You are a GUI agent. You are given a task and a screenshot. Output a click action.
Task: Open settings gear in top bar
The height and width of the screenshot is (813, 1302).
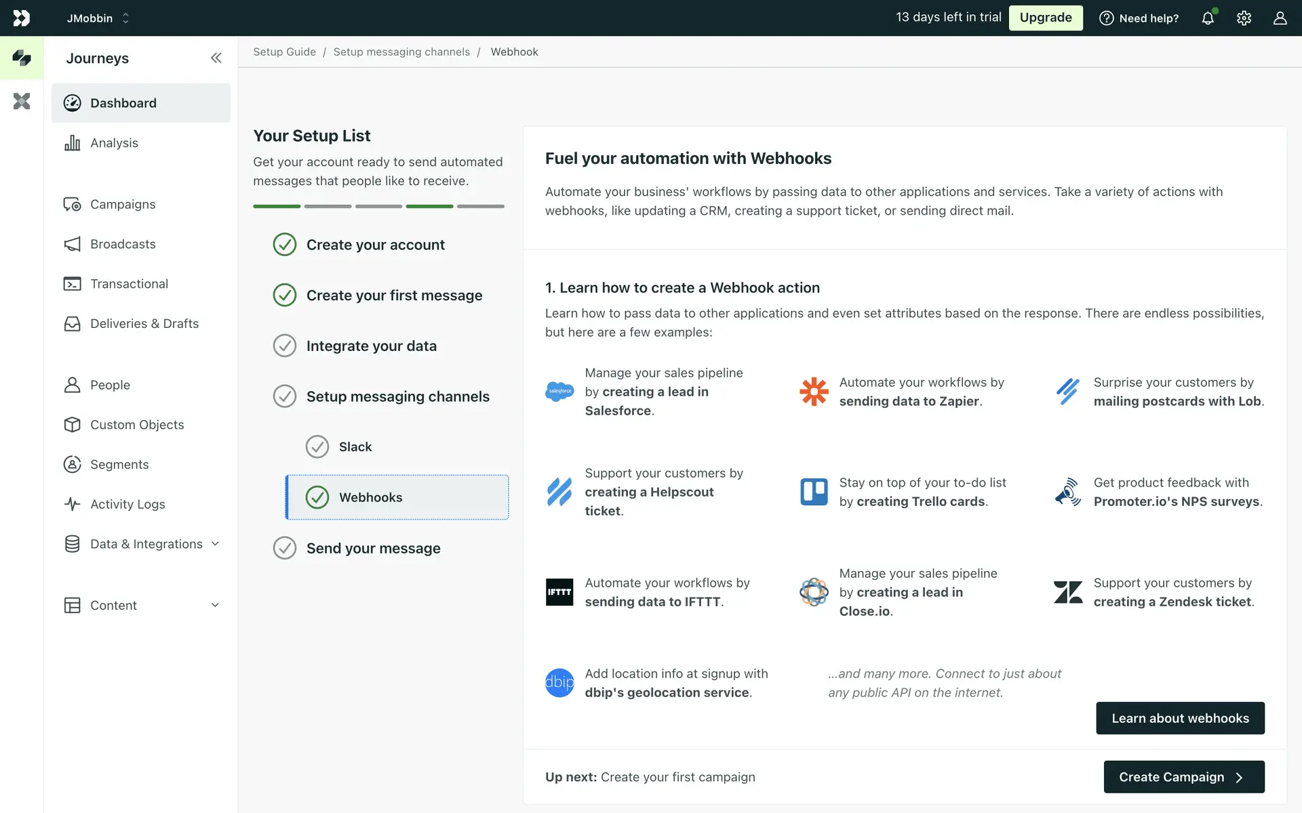click(1244, 18)
